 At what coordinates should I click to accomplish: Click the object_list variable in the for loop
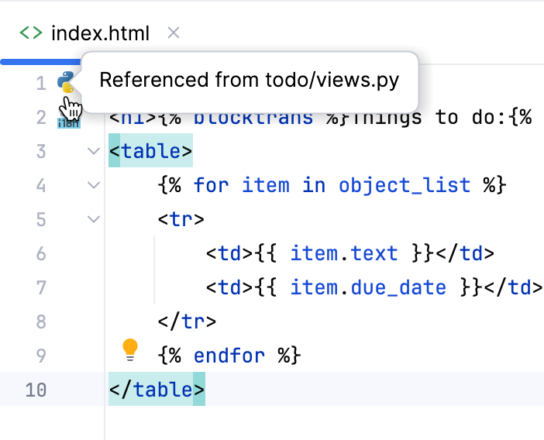pos(405,185)
